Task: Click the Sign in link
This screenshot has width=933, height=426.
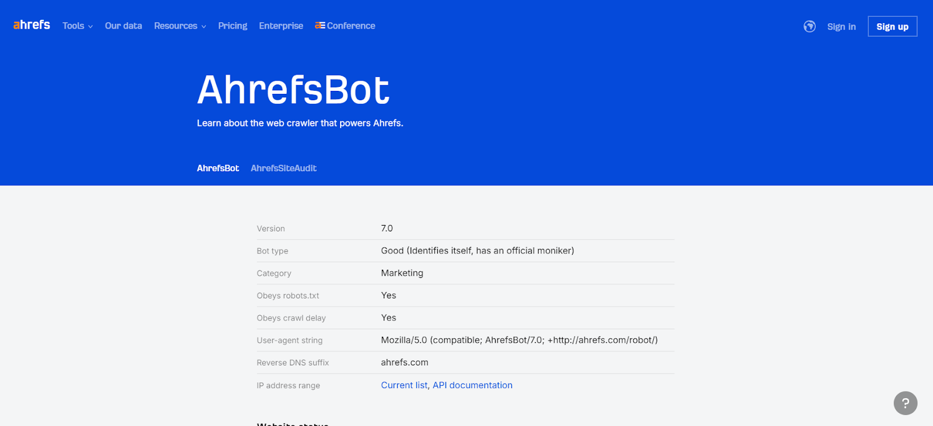Action: tap(841, 26)
